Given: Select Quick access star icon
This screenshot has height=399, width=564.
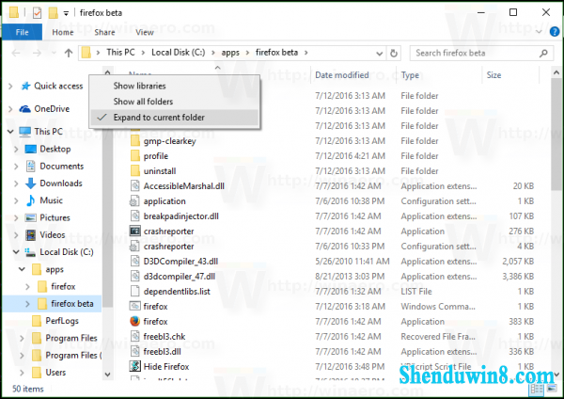Looking at the screenshot, I should 25,86.
